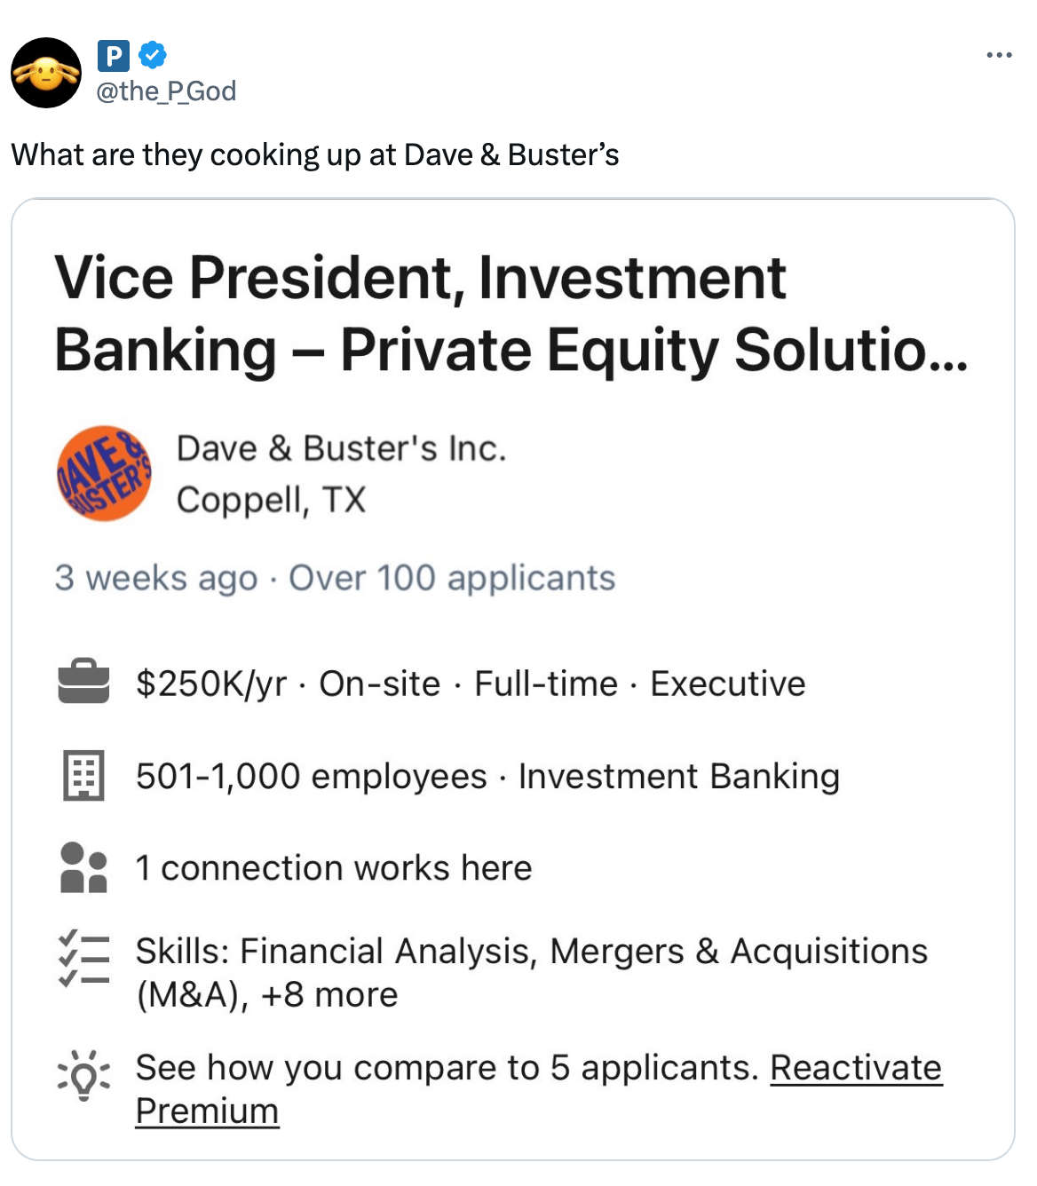Click the skills checklist icon
The width and height of the screenshot is (1037, 1186).
click(x=83, y=959)
